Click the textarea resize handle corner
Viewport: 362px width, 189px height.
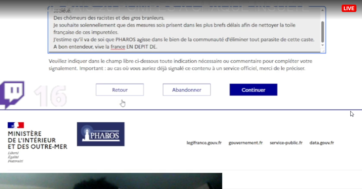click(x=323, y=51)
